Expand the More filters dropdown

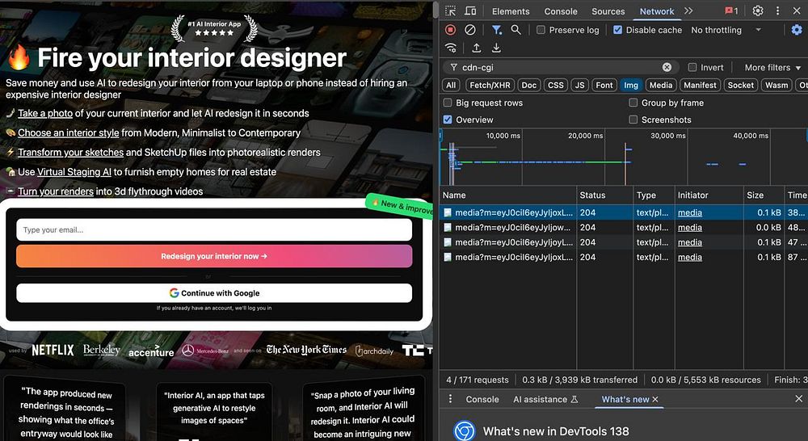(x=771, y=68)
